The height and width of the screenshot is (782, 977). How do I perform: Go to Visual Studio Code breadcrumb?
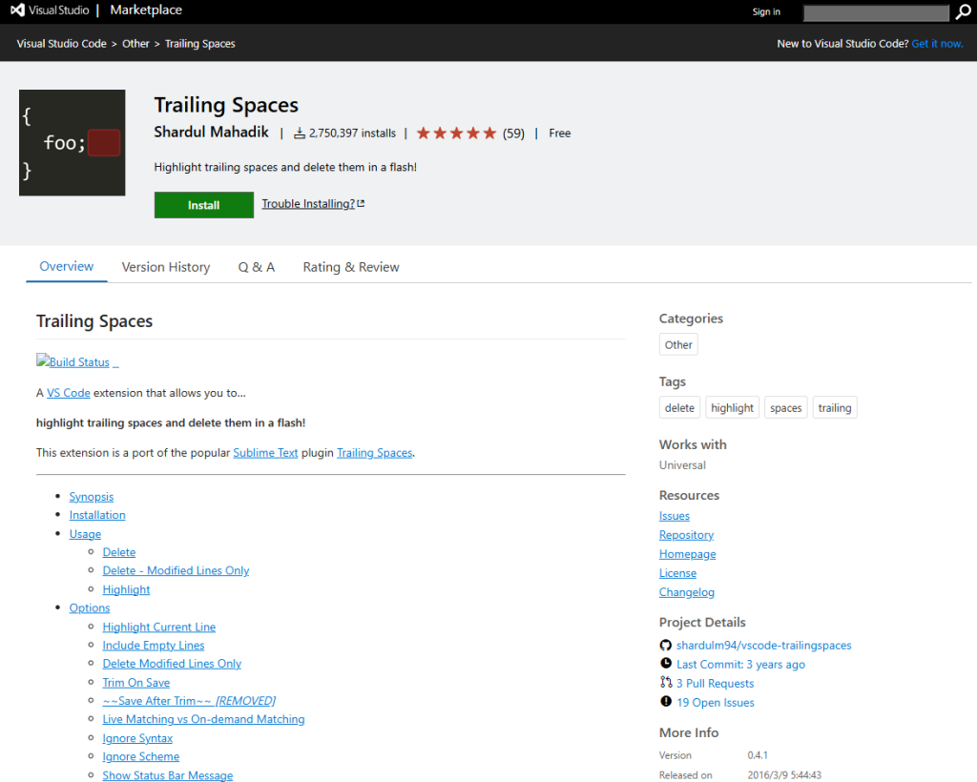tap(62, 44)
